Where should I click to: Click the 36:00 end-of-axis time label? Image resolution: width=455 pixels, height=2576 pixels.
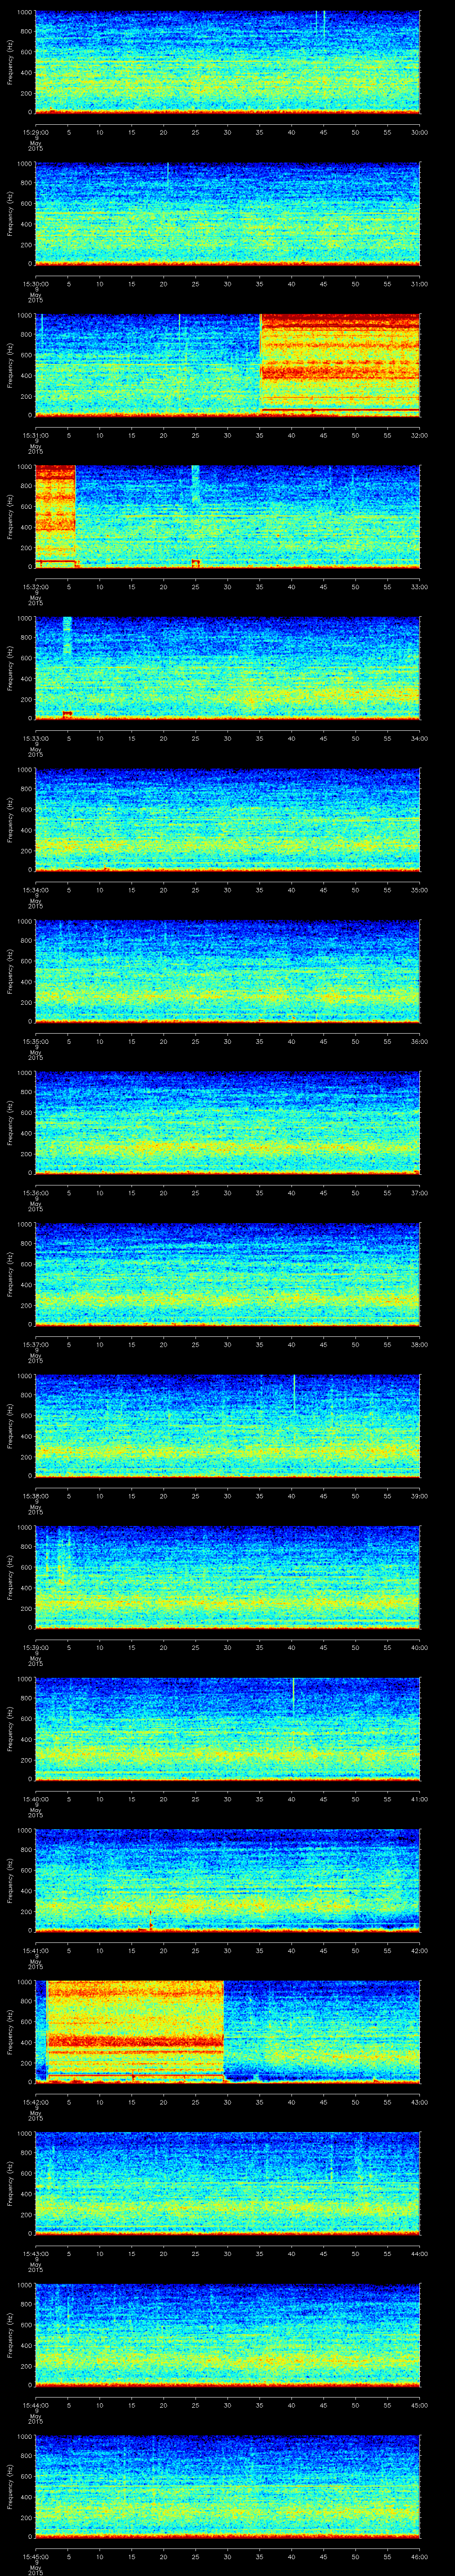[419, 1041]
